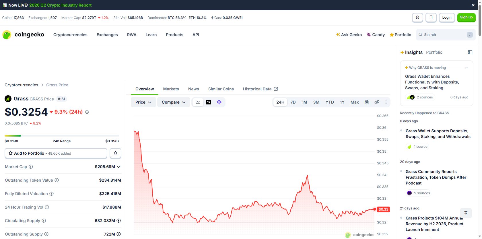Viewport: 482px width, 239px height.
Task: Switch to the sidebar Portfolio tab
Action: 434,52
